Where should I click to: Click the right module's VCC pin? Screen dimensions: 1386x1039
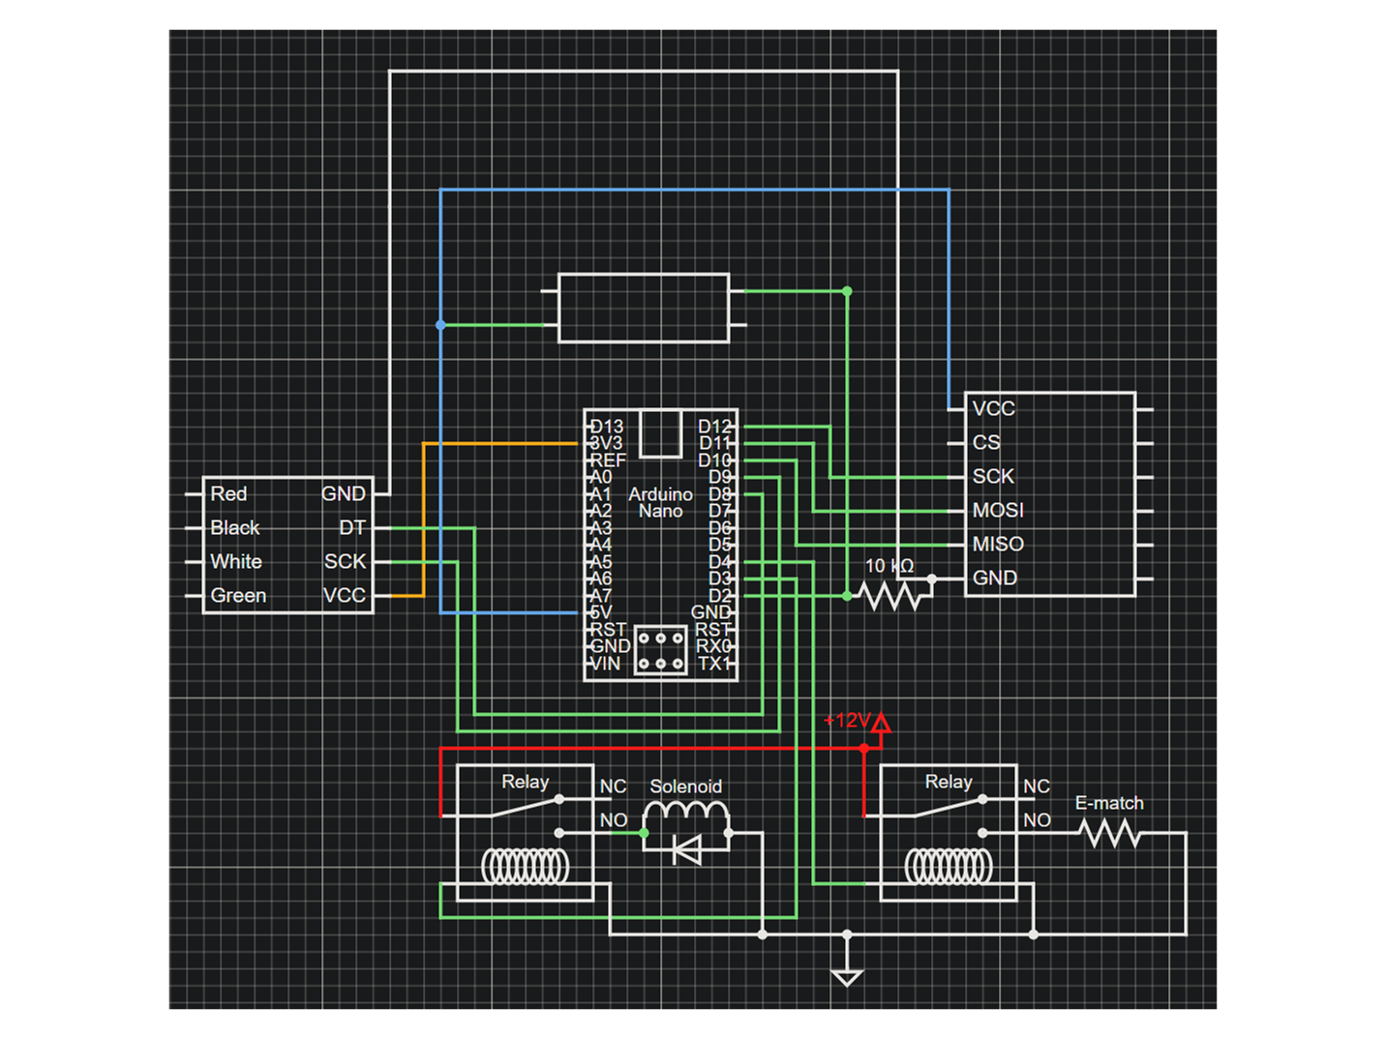pos(994,408)
